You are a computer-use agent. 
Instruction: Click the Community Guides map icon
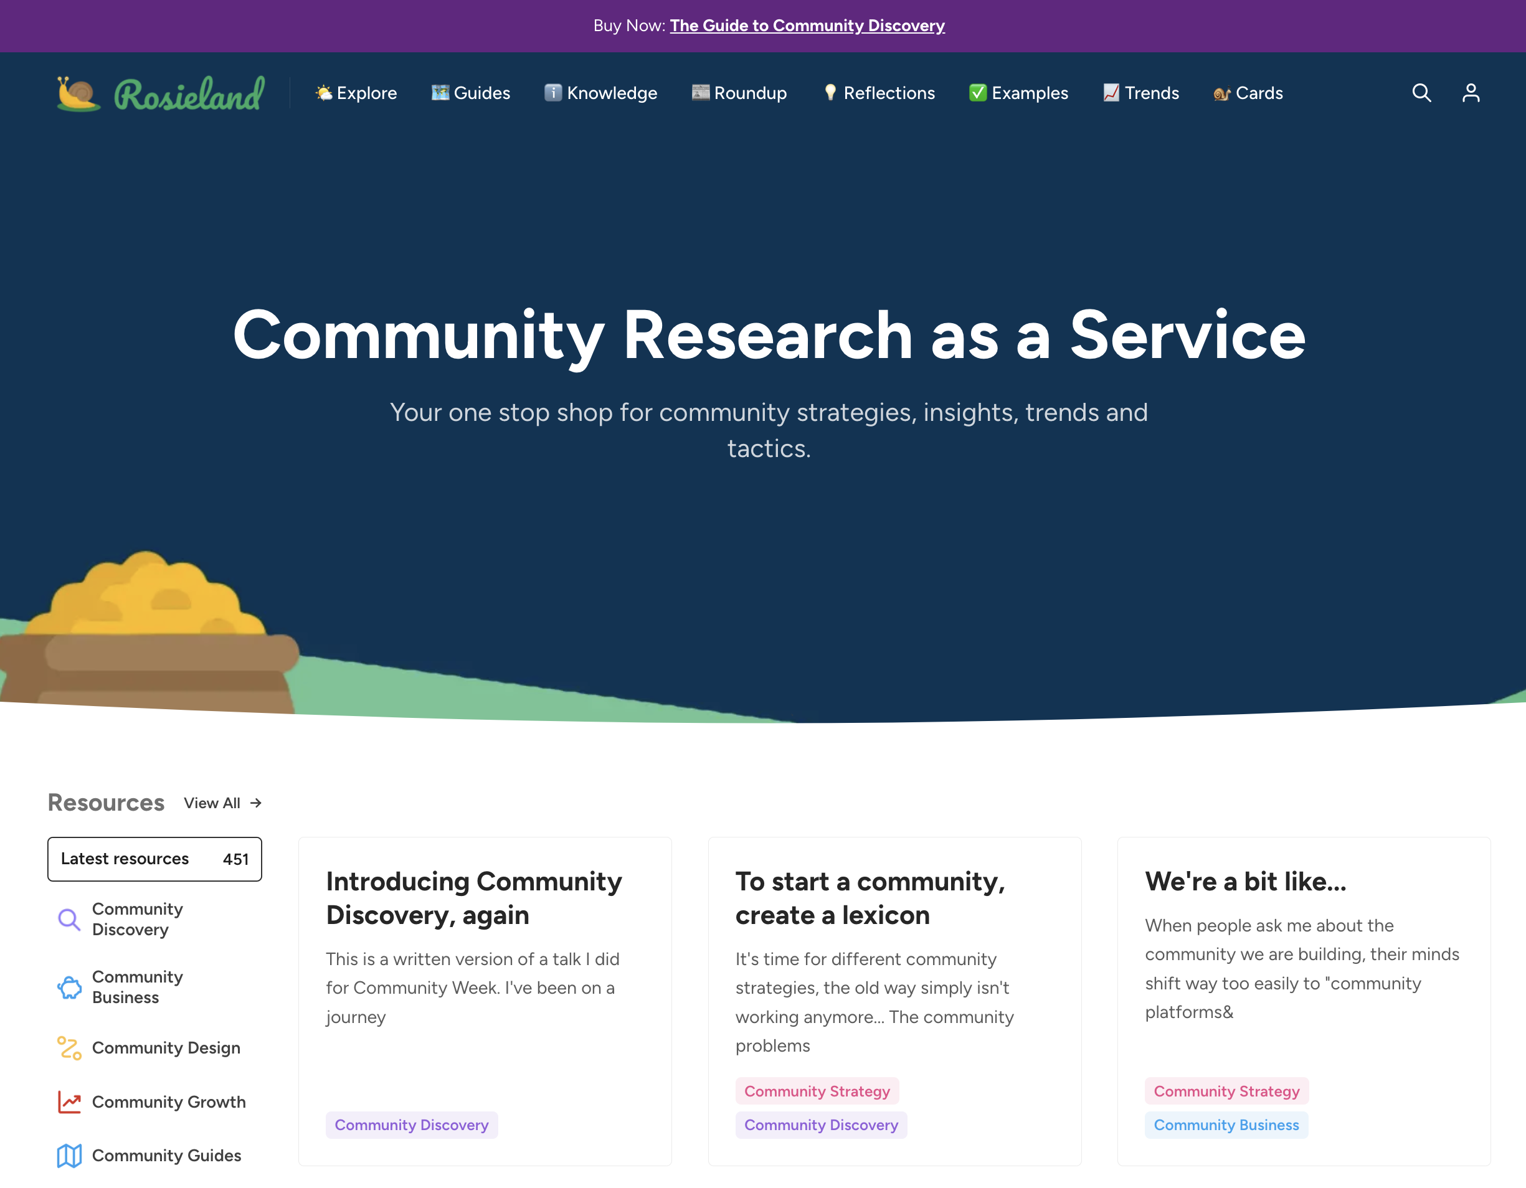click(69, 1155)
